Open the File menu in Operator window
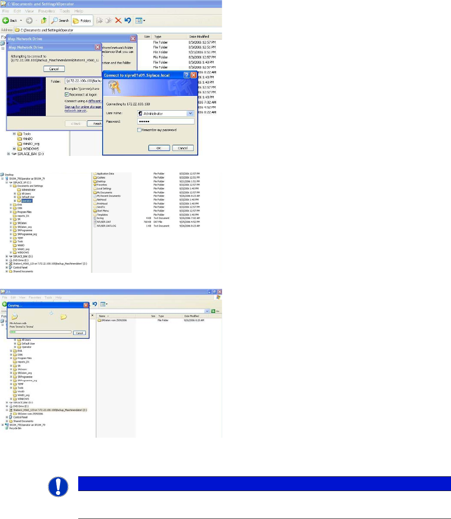451x519 pixels. 6,11
